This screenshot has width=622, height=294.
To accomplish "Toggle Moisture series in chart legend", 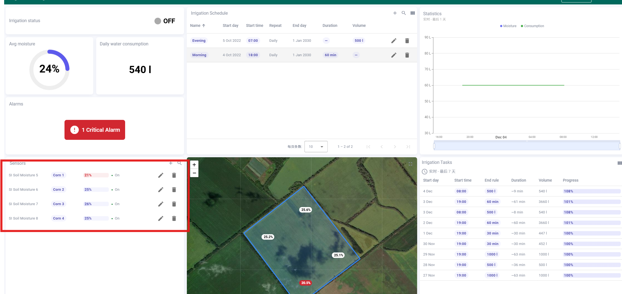I will (508, 26).
